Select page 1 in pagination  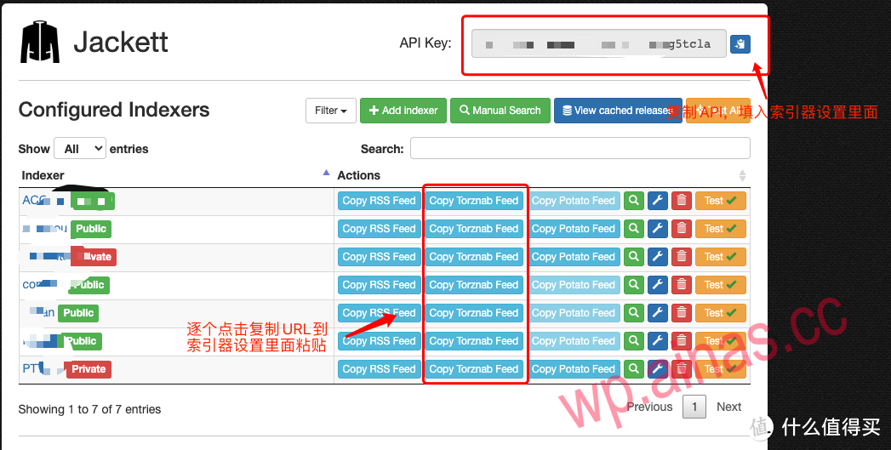point(694,407)
